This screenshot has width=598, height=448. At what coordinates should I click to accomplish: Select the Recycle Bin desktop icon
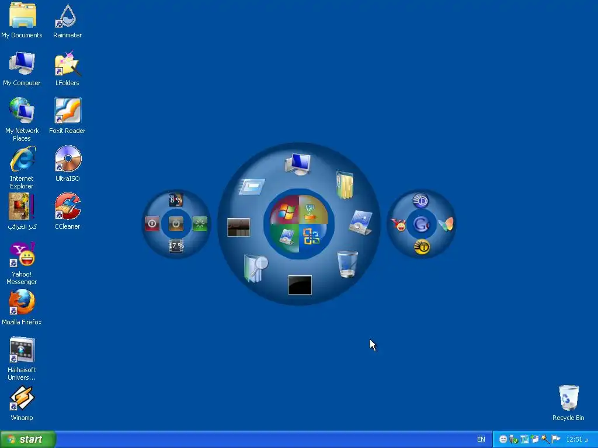point(568,403)
